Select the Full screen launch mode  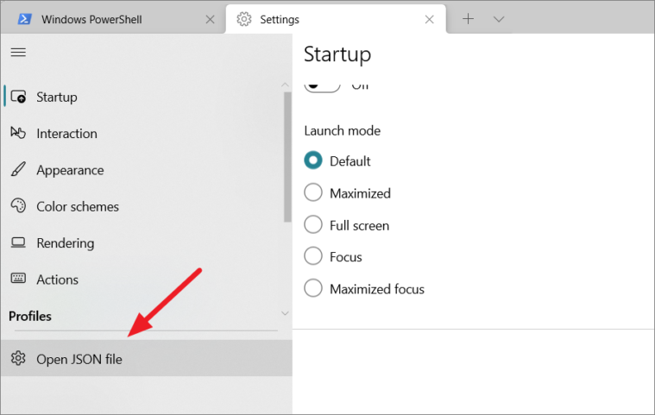pos(313,224)
